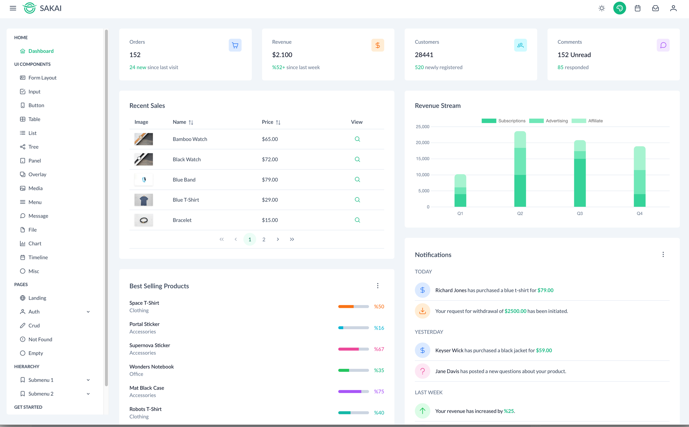Click search icon for Bracelet row
689x427 pixels.
pos(357,220)
